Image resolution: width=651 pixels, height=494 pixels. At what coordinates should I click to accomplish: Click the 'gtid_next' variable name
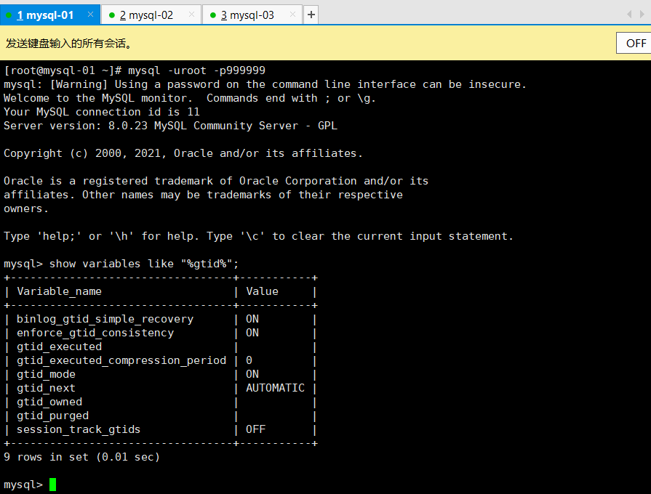click(x=46, y=388)
